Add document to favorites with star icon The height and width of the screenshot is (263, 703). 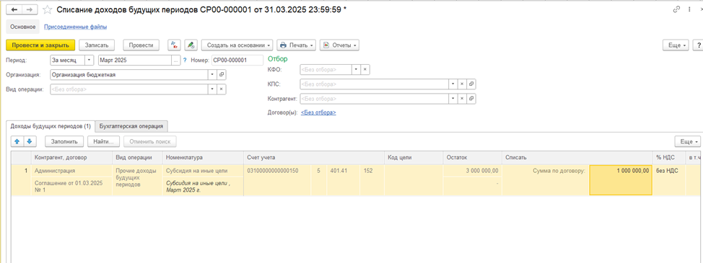(x=47, y=9)
